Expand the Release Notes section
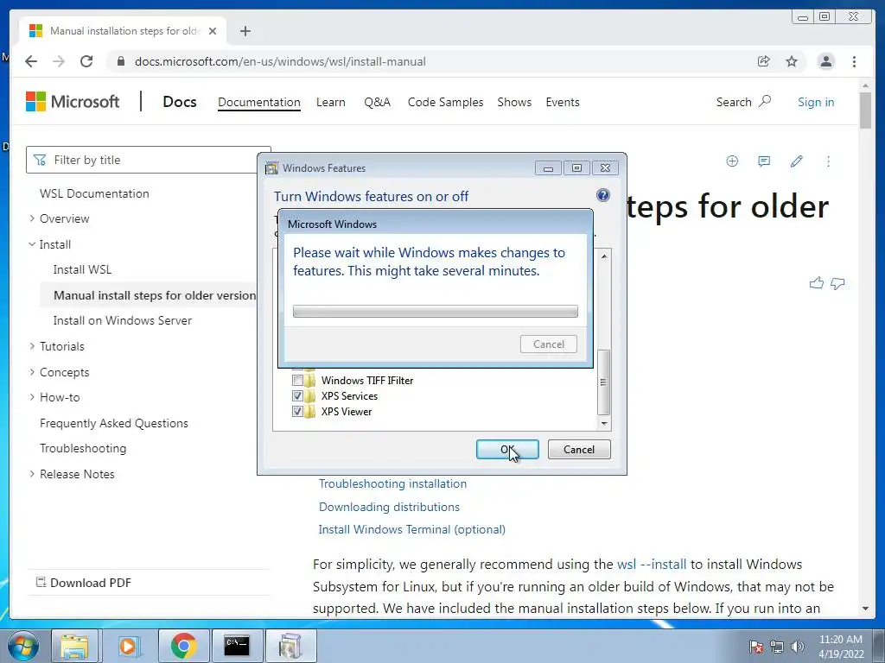This screenshot has width=885, height=663. [x=32, y=474]
